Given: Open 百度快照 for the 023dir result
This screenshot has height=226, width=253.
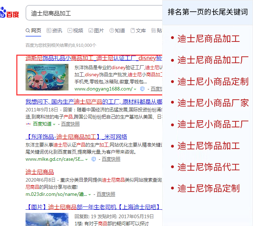Looking at the screenshot, I should coord(106,194).
